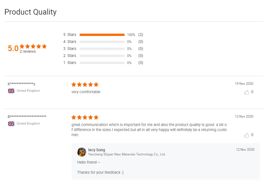Filter reviews by 1 Stars
The image size is (268, 188).
tap(70, 63)
